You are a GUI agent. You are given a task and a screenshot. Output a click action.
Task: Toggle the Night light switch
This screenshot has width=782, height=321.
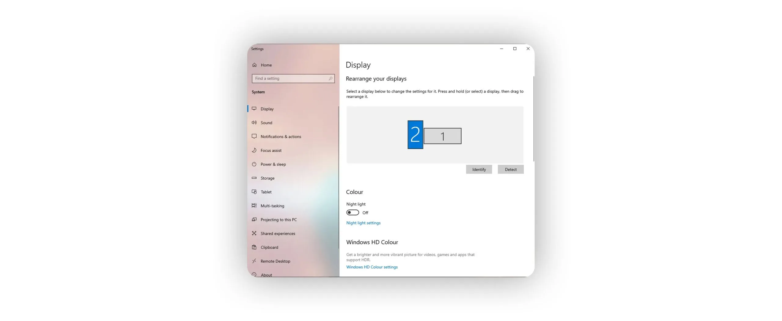pyautogui.click(x=352, y=213)
